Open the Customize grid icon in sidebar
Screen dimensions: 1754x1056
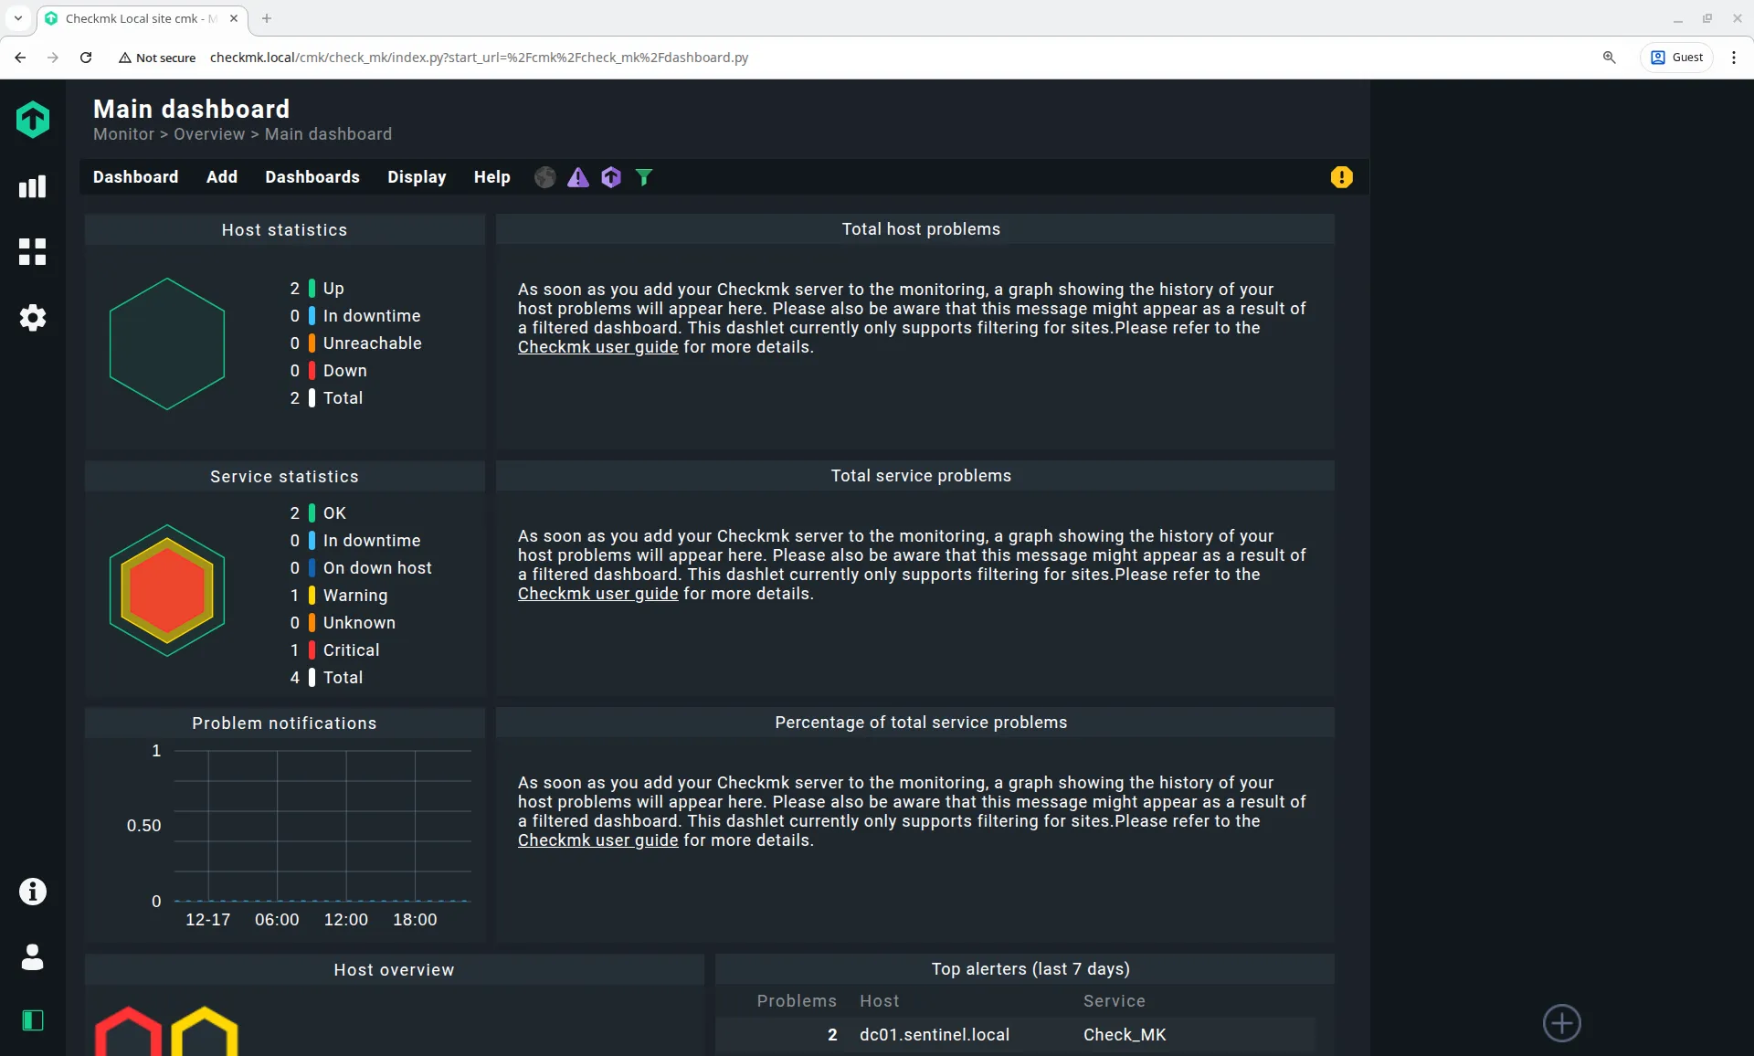pos(32,252)
